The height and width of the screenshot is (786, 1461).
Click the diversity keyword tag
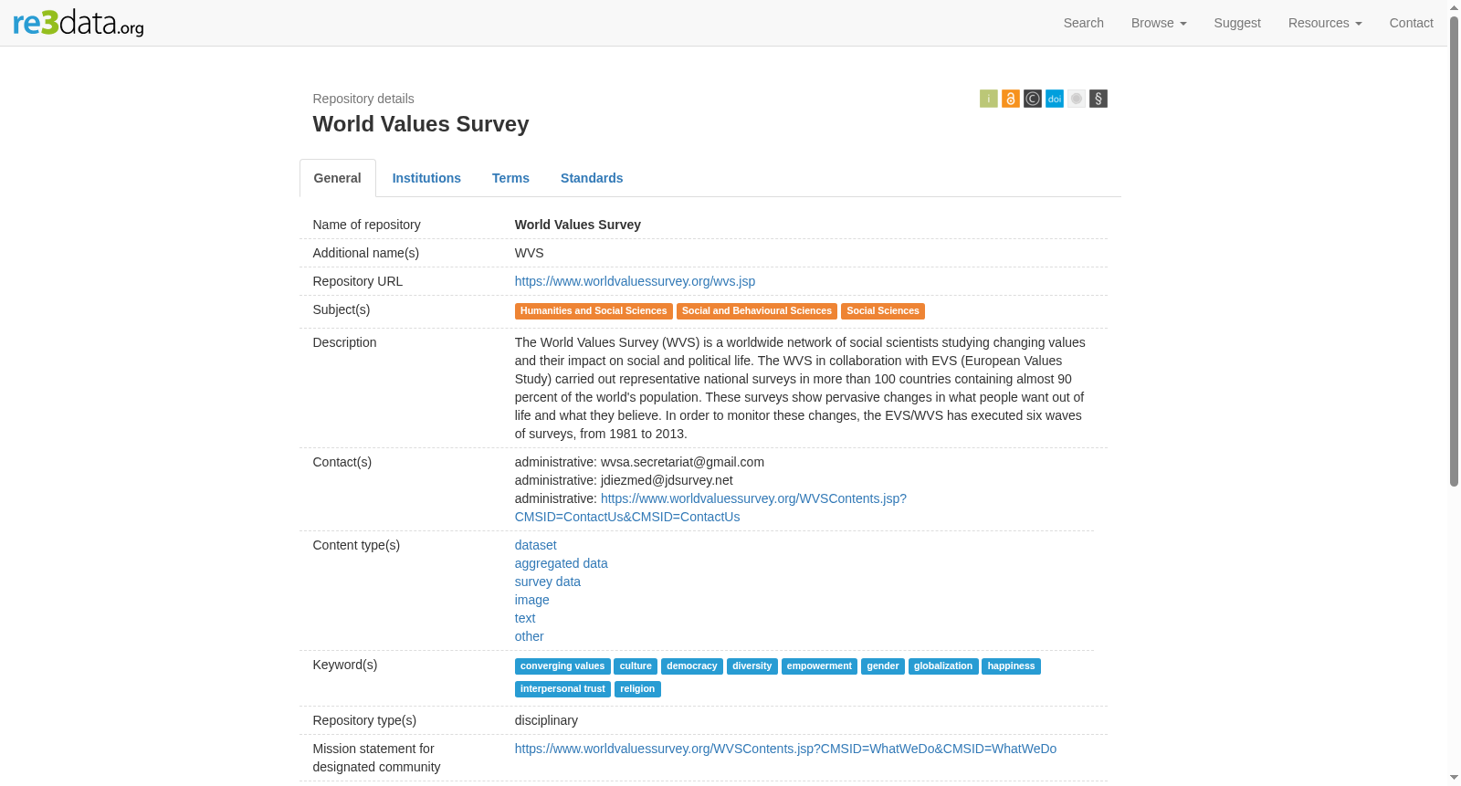[752, 666]
